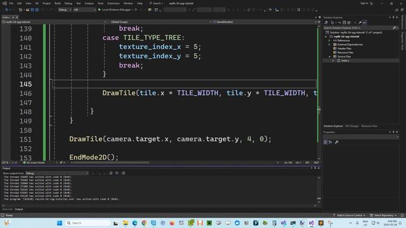Viewport: 406px width, 228px height.
Task: Switch to the Error List tab
Action: pos(7,209)
